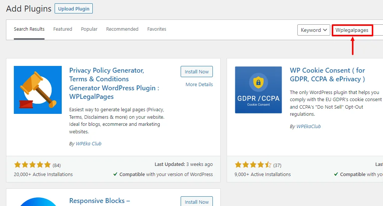Select the 'Easiest way to generate legal pages' description
This screenshot has height=206, width=383.
point(117,121)
